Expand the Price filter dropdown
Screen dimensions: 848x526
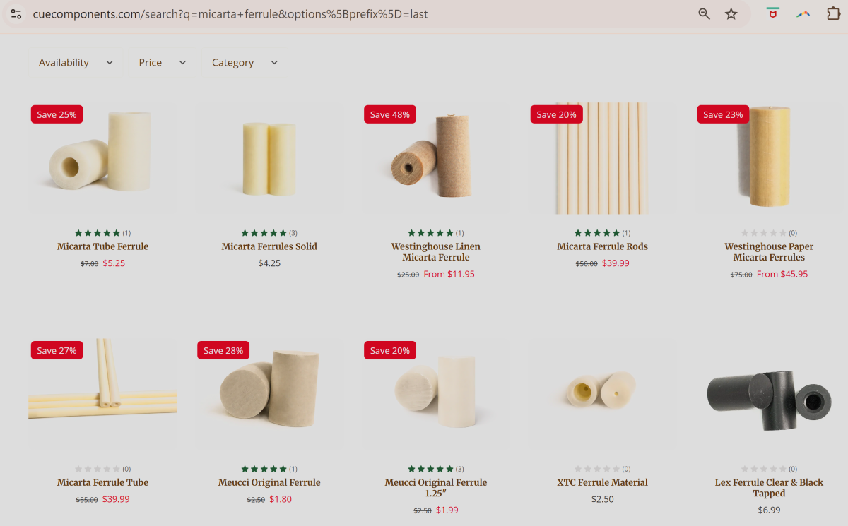tap(163, 63)
